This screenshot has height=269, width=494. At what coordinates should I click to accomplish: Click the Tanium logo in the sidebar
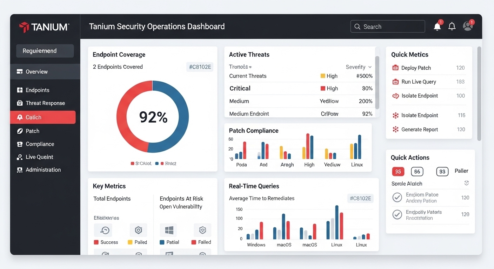[x=44, y=27]
